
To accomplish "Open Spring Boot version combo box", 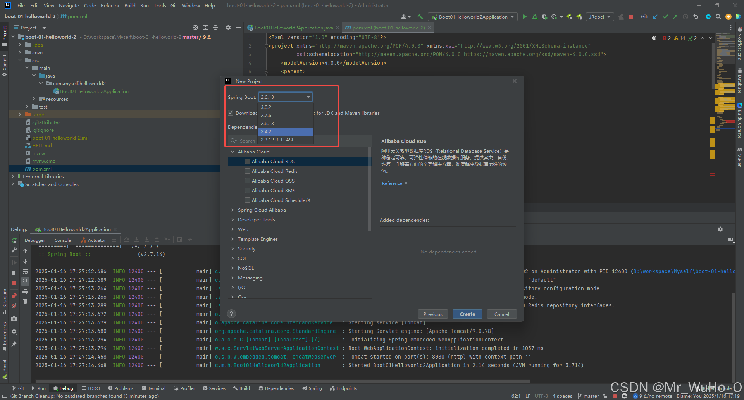I will point(286,97).
